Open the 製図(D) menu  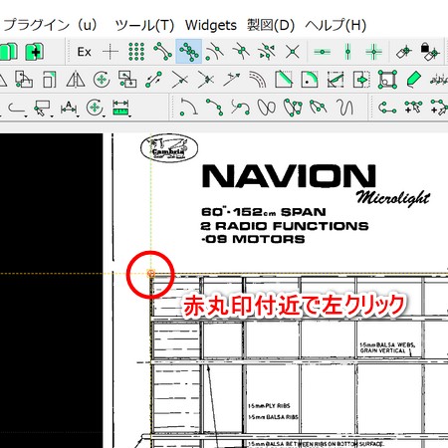[271, 25]
